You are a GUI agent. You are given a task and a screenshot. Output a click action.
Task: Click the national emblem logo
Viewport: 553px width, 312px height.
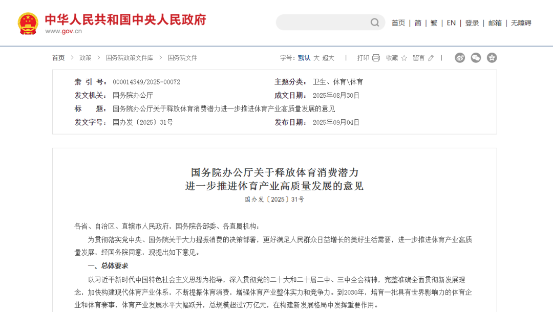tap(28, 23)
